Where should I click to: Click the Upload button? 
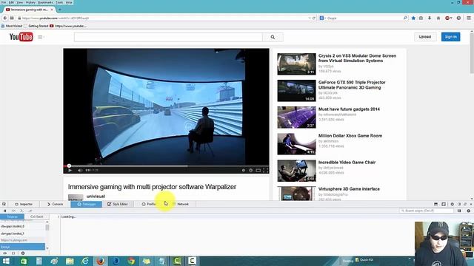(x=424, y=37)
